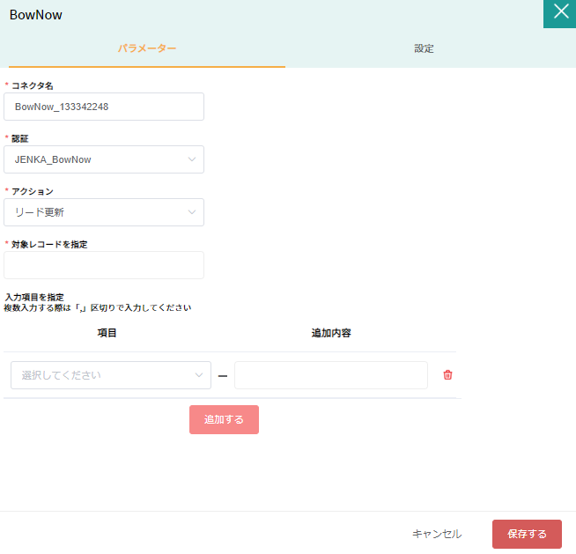The height and width of the screenshot is (554, 576).
Task: Focus the 対象レコードを指定 input field
Action: point(104,265)
